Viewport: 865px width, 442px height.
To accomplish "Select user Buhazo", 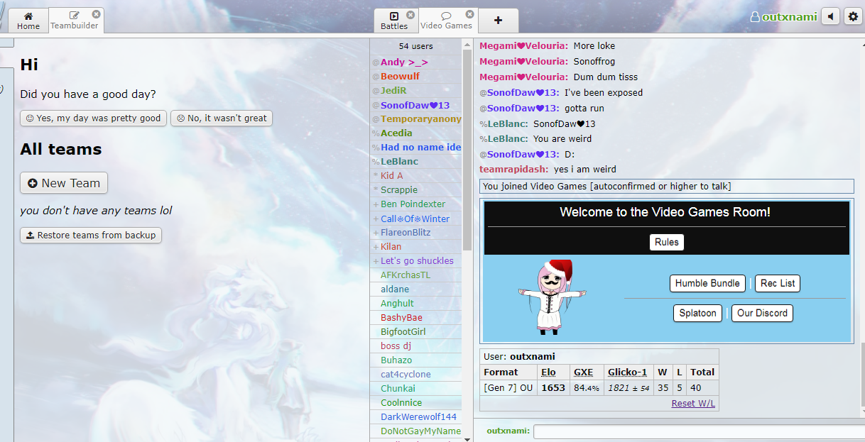I will 416,360.
